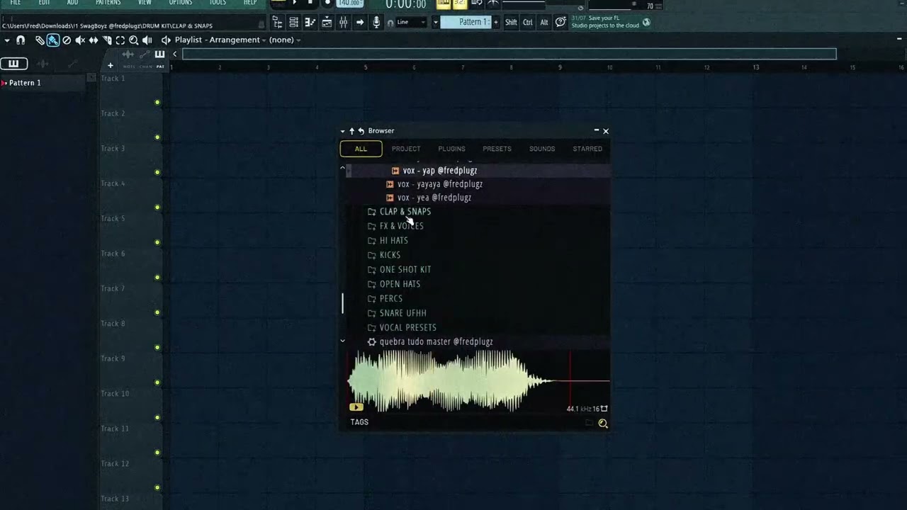
Task: Switch to the STARRED tab in Browser
Action: 587,149
